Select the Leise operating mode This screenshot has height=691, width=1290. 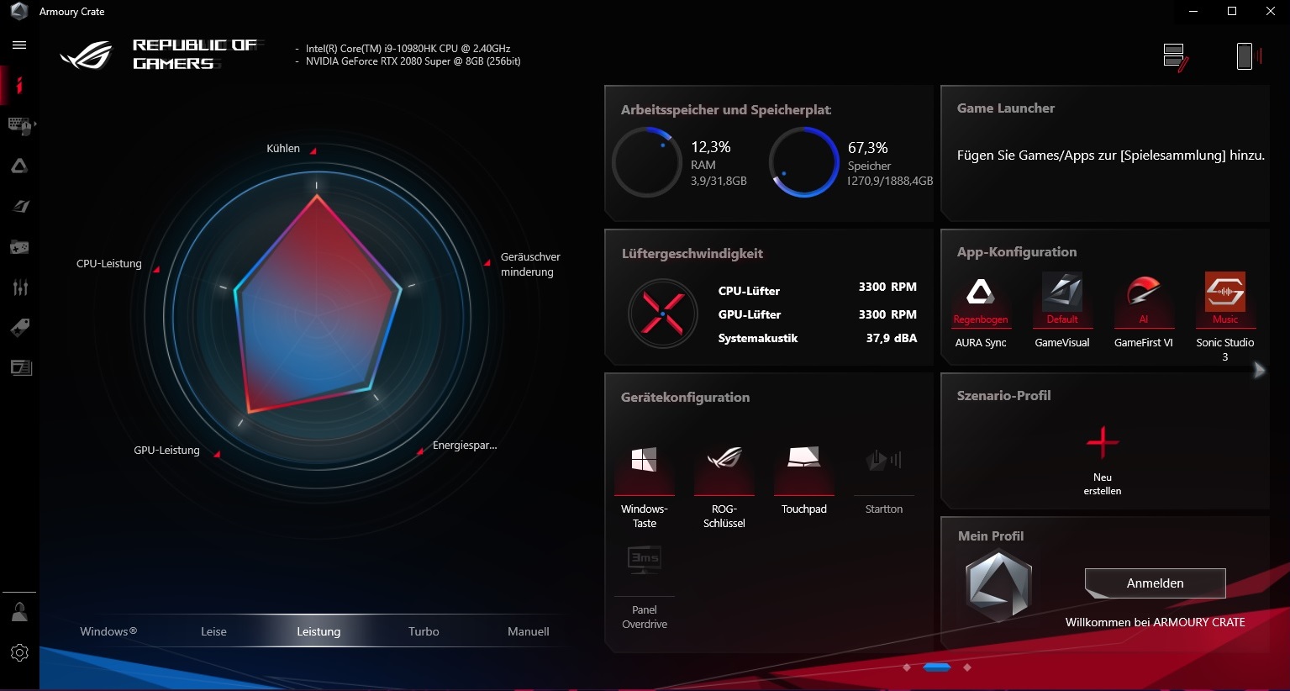[x=213, y=631]
